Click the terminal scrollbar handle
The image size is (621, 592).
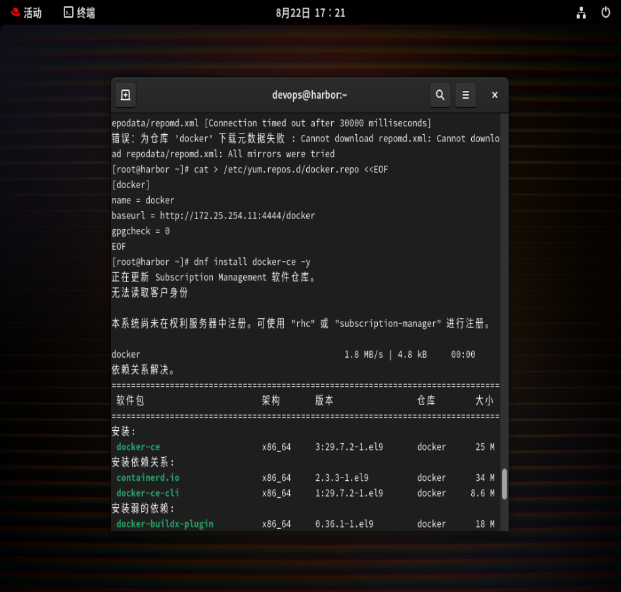[504, 483]
